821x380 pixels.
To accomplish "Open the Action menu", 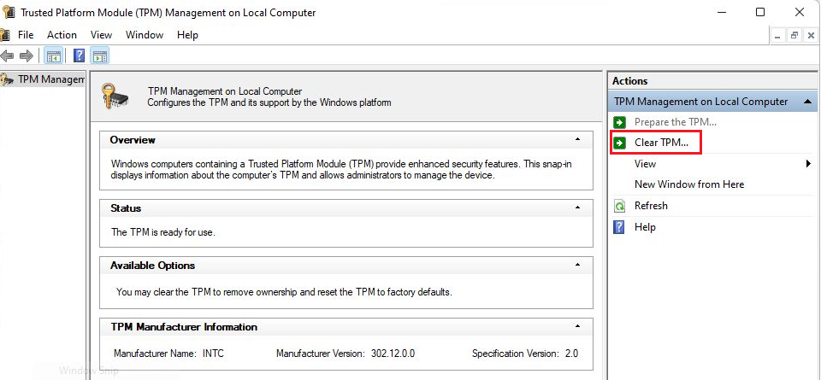I will (x=62, y=35).
